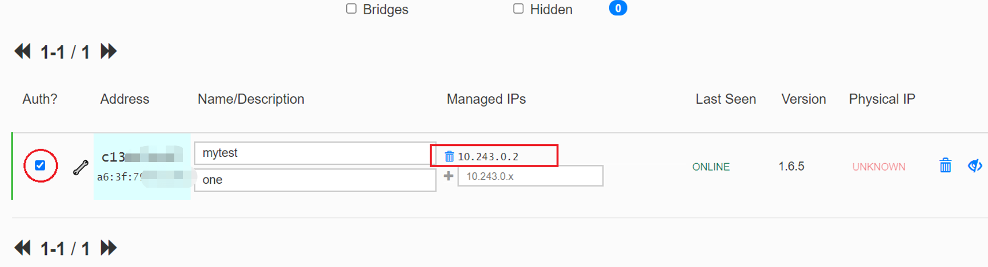Hide the mytest member with eye icon

[x=974, y=166]
